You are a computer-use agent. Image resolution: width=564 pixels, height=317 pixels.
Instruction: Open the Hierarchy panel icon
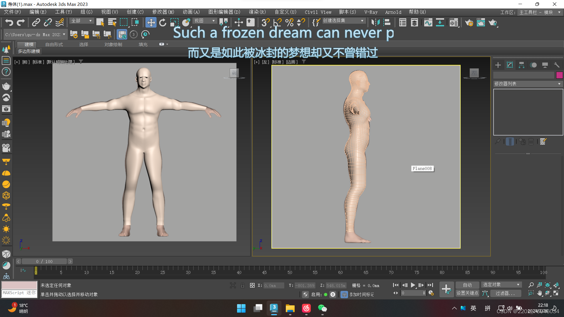point(521,65)
